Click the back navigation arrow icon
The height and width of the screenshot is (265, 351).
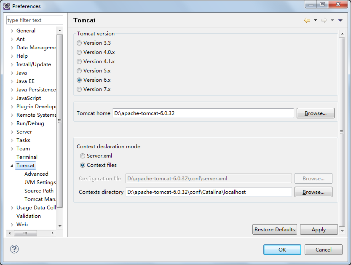307,20
